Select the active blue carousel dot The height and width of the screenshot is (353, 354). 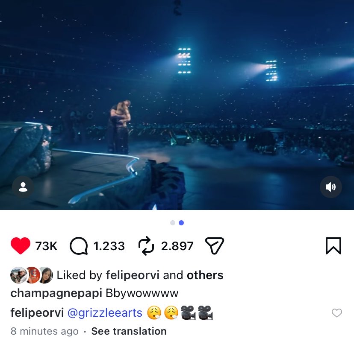pyautogui.click(x=181, y=223)
